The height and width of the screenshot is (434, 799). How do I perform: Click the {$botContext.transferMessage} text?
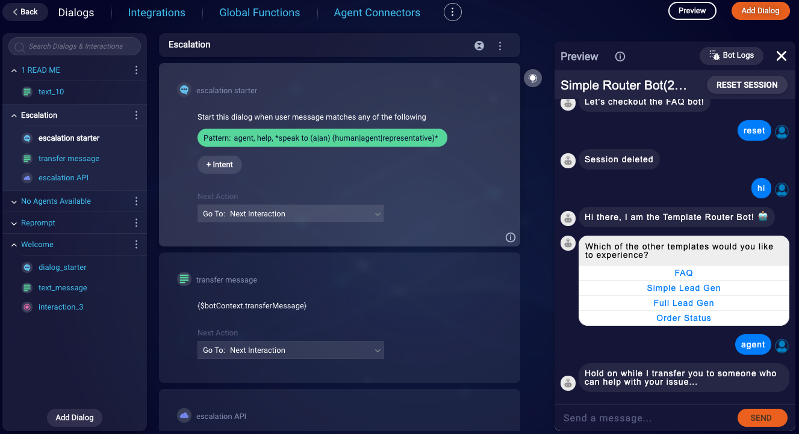click(252, 306)
